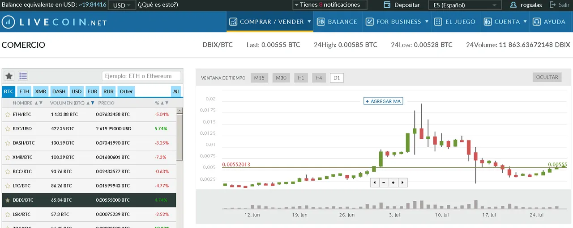Click the Depositar link
The height and width of the screenshot is (228, 573).
click(x=407, y=5)
